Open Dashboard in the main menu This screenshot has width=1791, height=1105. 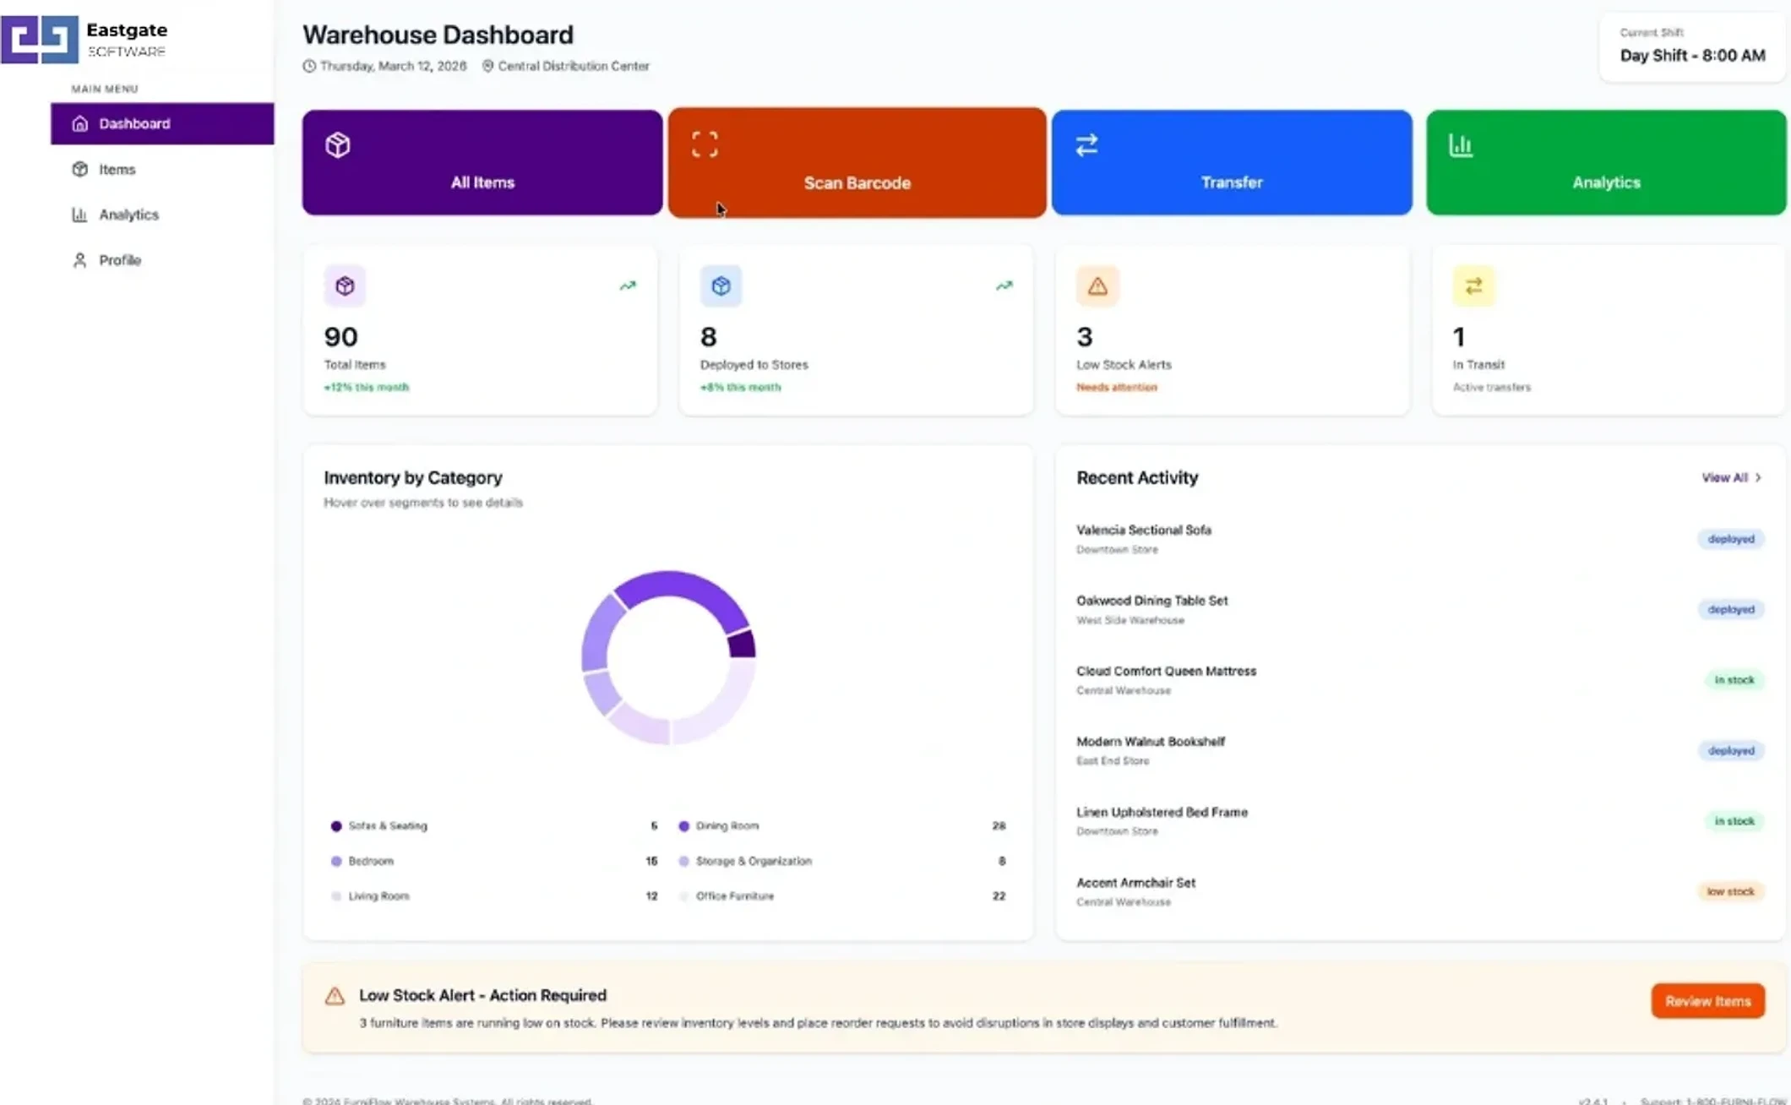(162, 123)
